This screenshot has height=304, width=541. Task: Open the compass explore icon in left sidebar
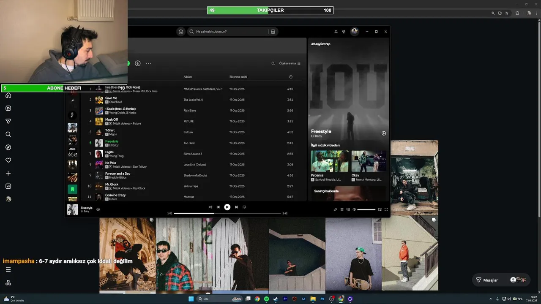tap(8, 147)
